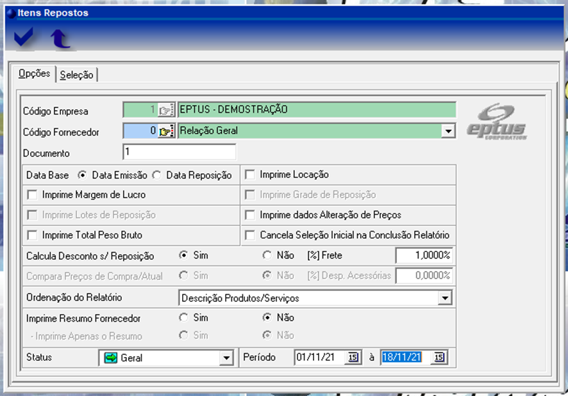Select the Opções tab
The height and width of the screenshot is (396, 568).
34,74
